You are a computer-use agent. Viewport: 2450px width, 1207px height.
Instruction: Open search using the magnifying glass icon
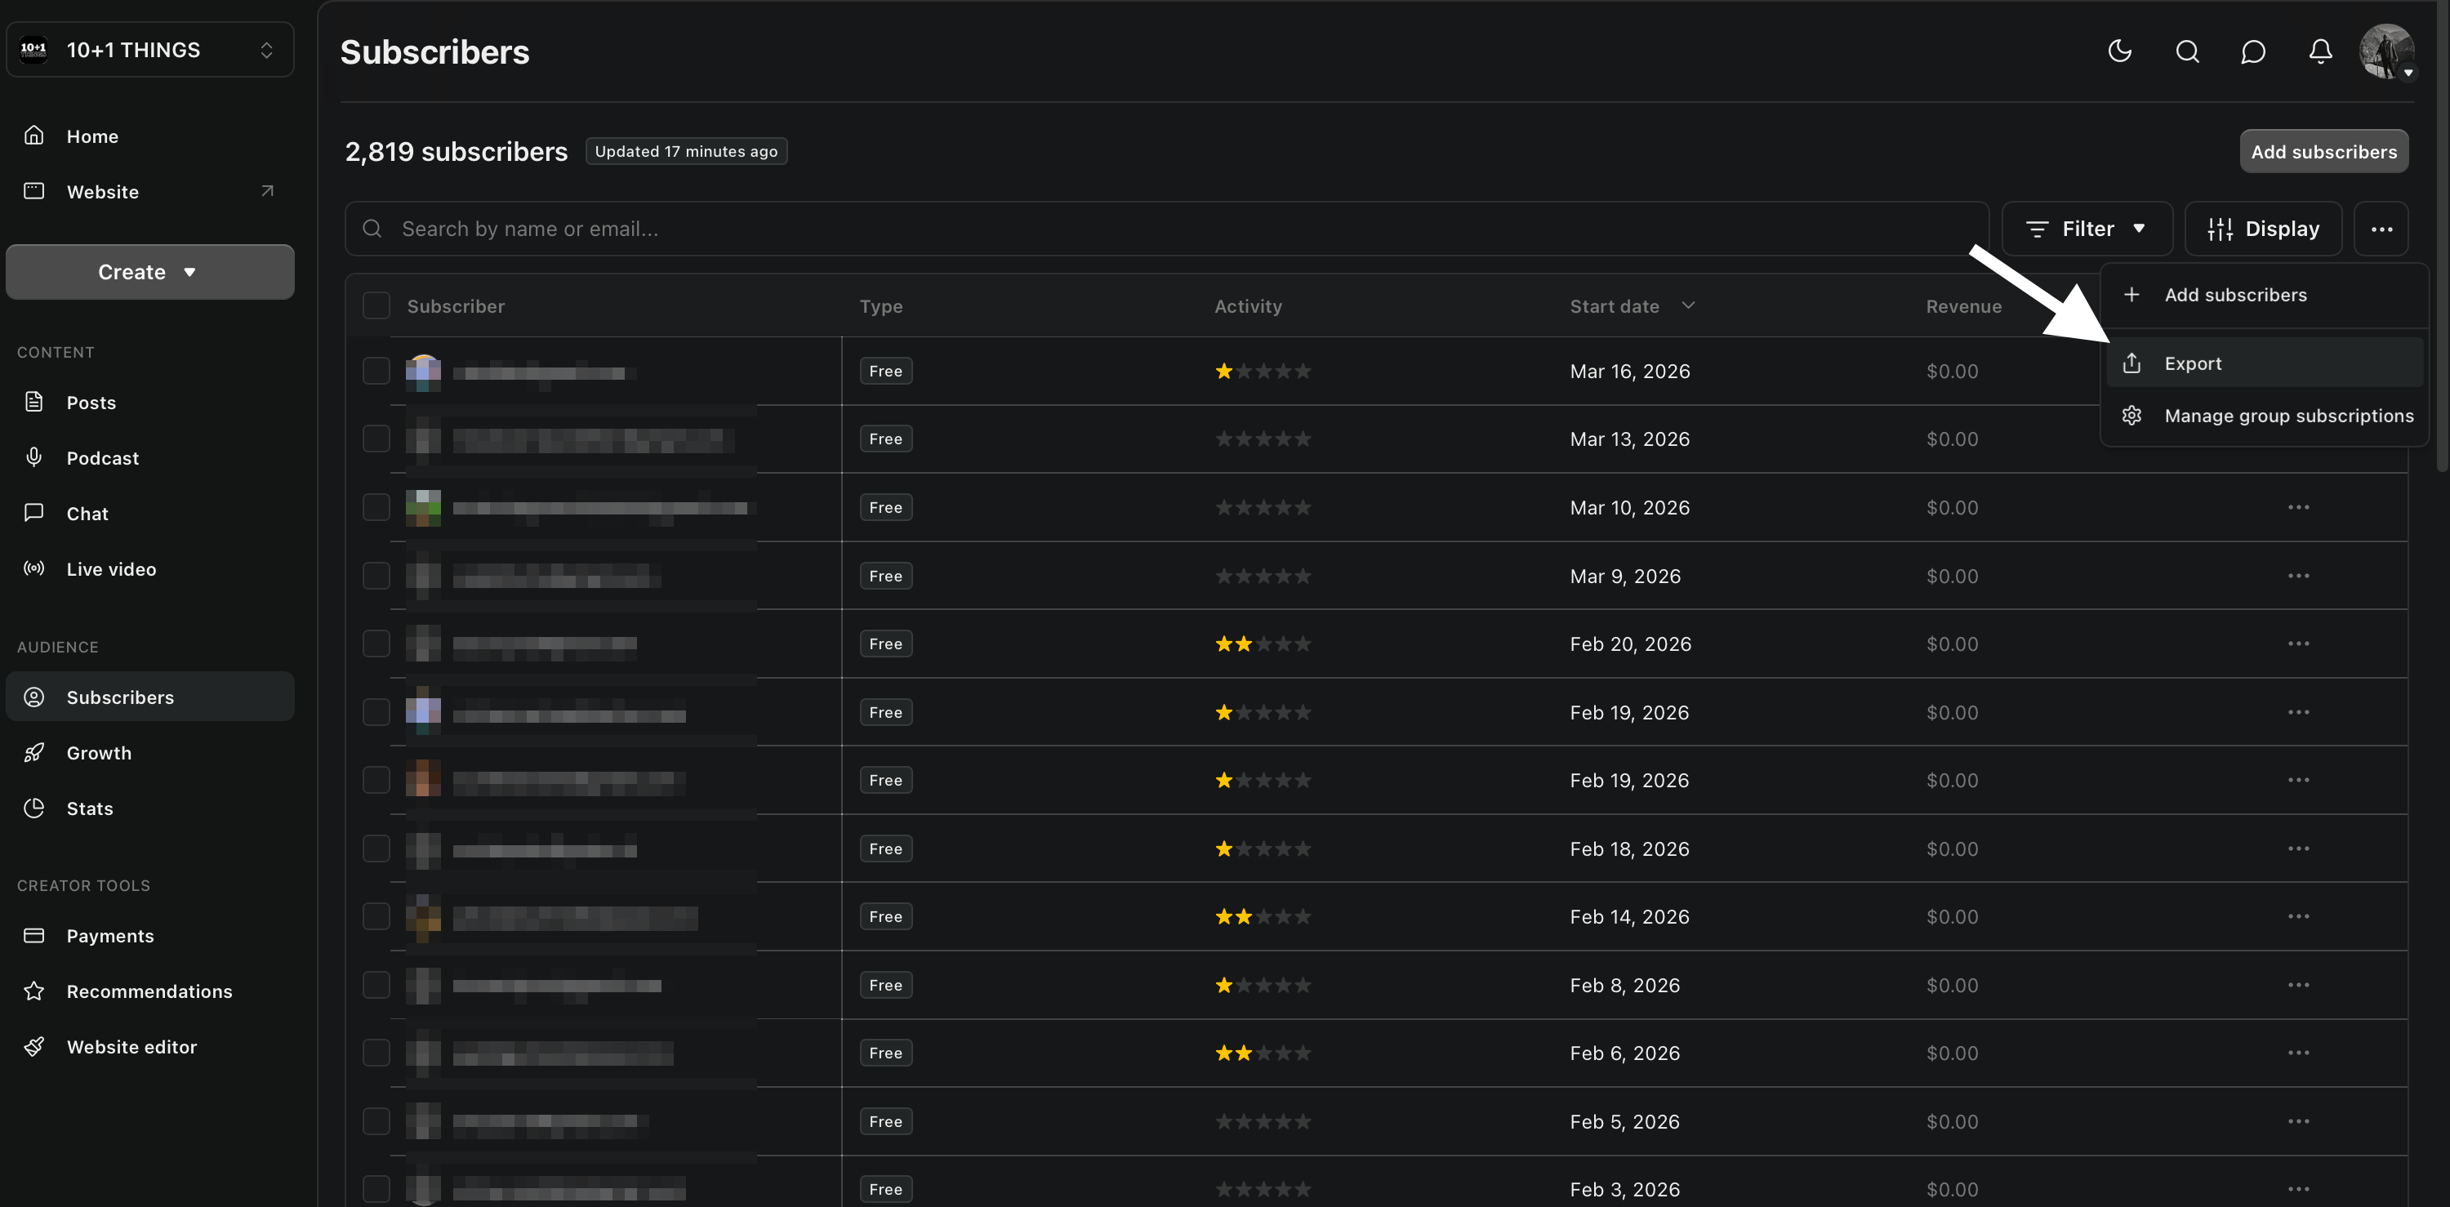(x=2186, y=51)
